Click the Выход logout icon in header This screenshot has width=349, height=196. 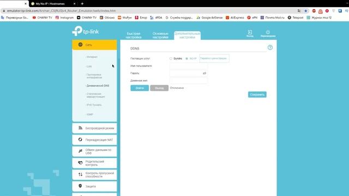(x=250, y=34)
